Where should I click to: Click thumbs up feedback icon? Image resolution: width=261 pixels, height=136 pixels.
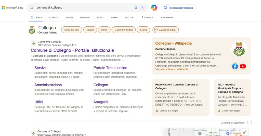[x=247, y=123]
